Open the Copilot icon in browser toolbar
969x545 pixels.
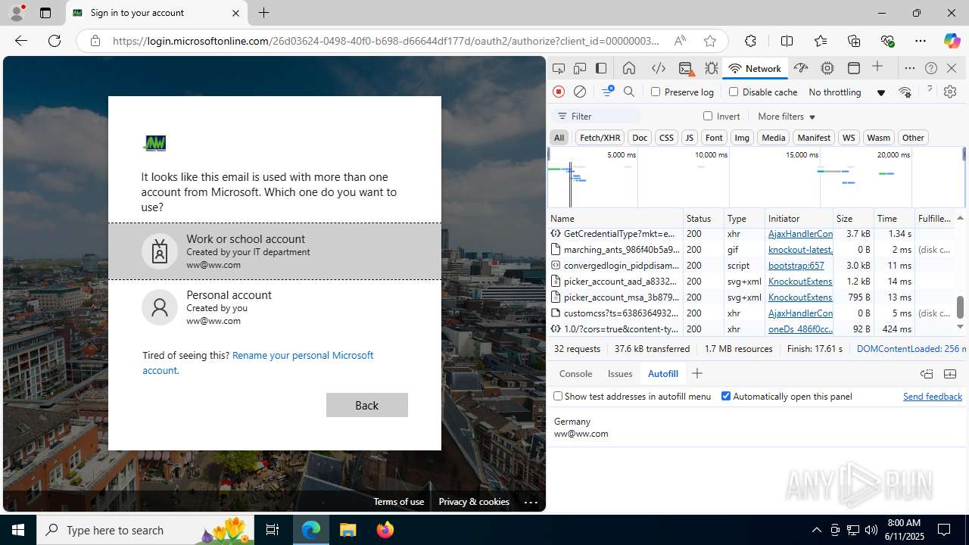click(x=952, y=41)
